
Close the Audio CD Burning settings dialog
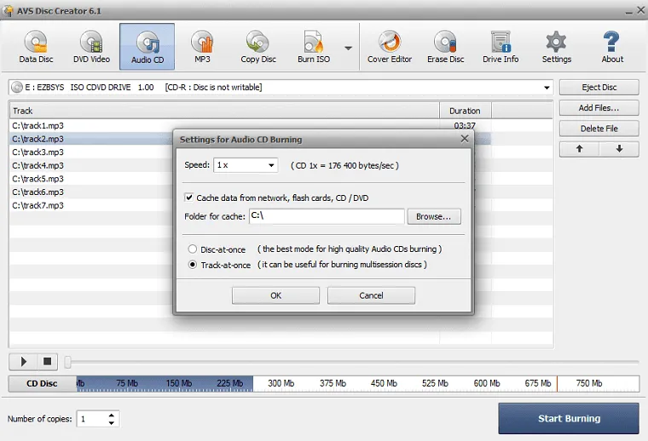465,139
